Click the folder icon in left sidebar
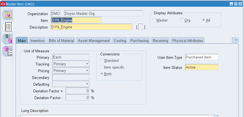This screenshot has width=244, height=117. click(x=8, y=15)
